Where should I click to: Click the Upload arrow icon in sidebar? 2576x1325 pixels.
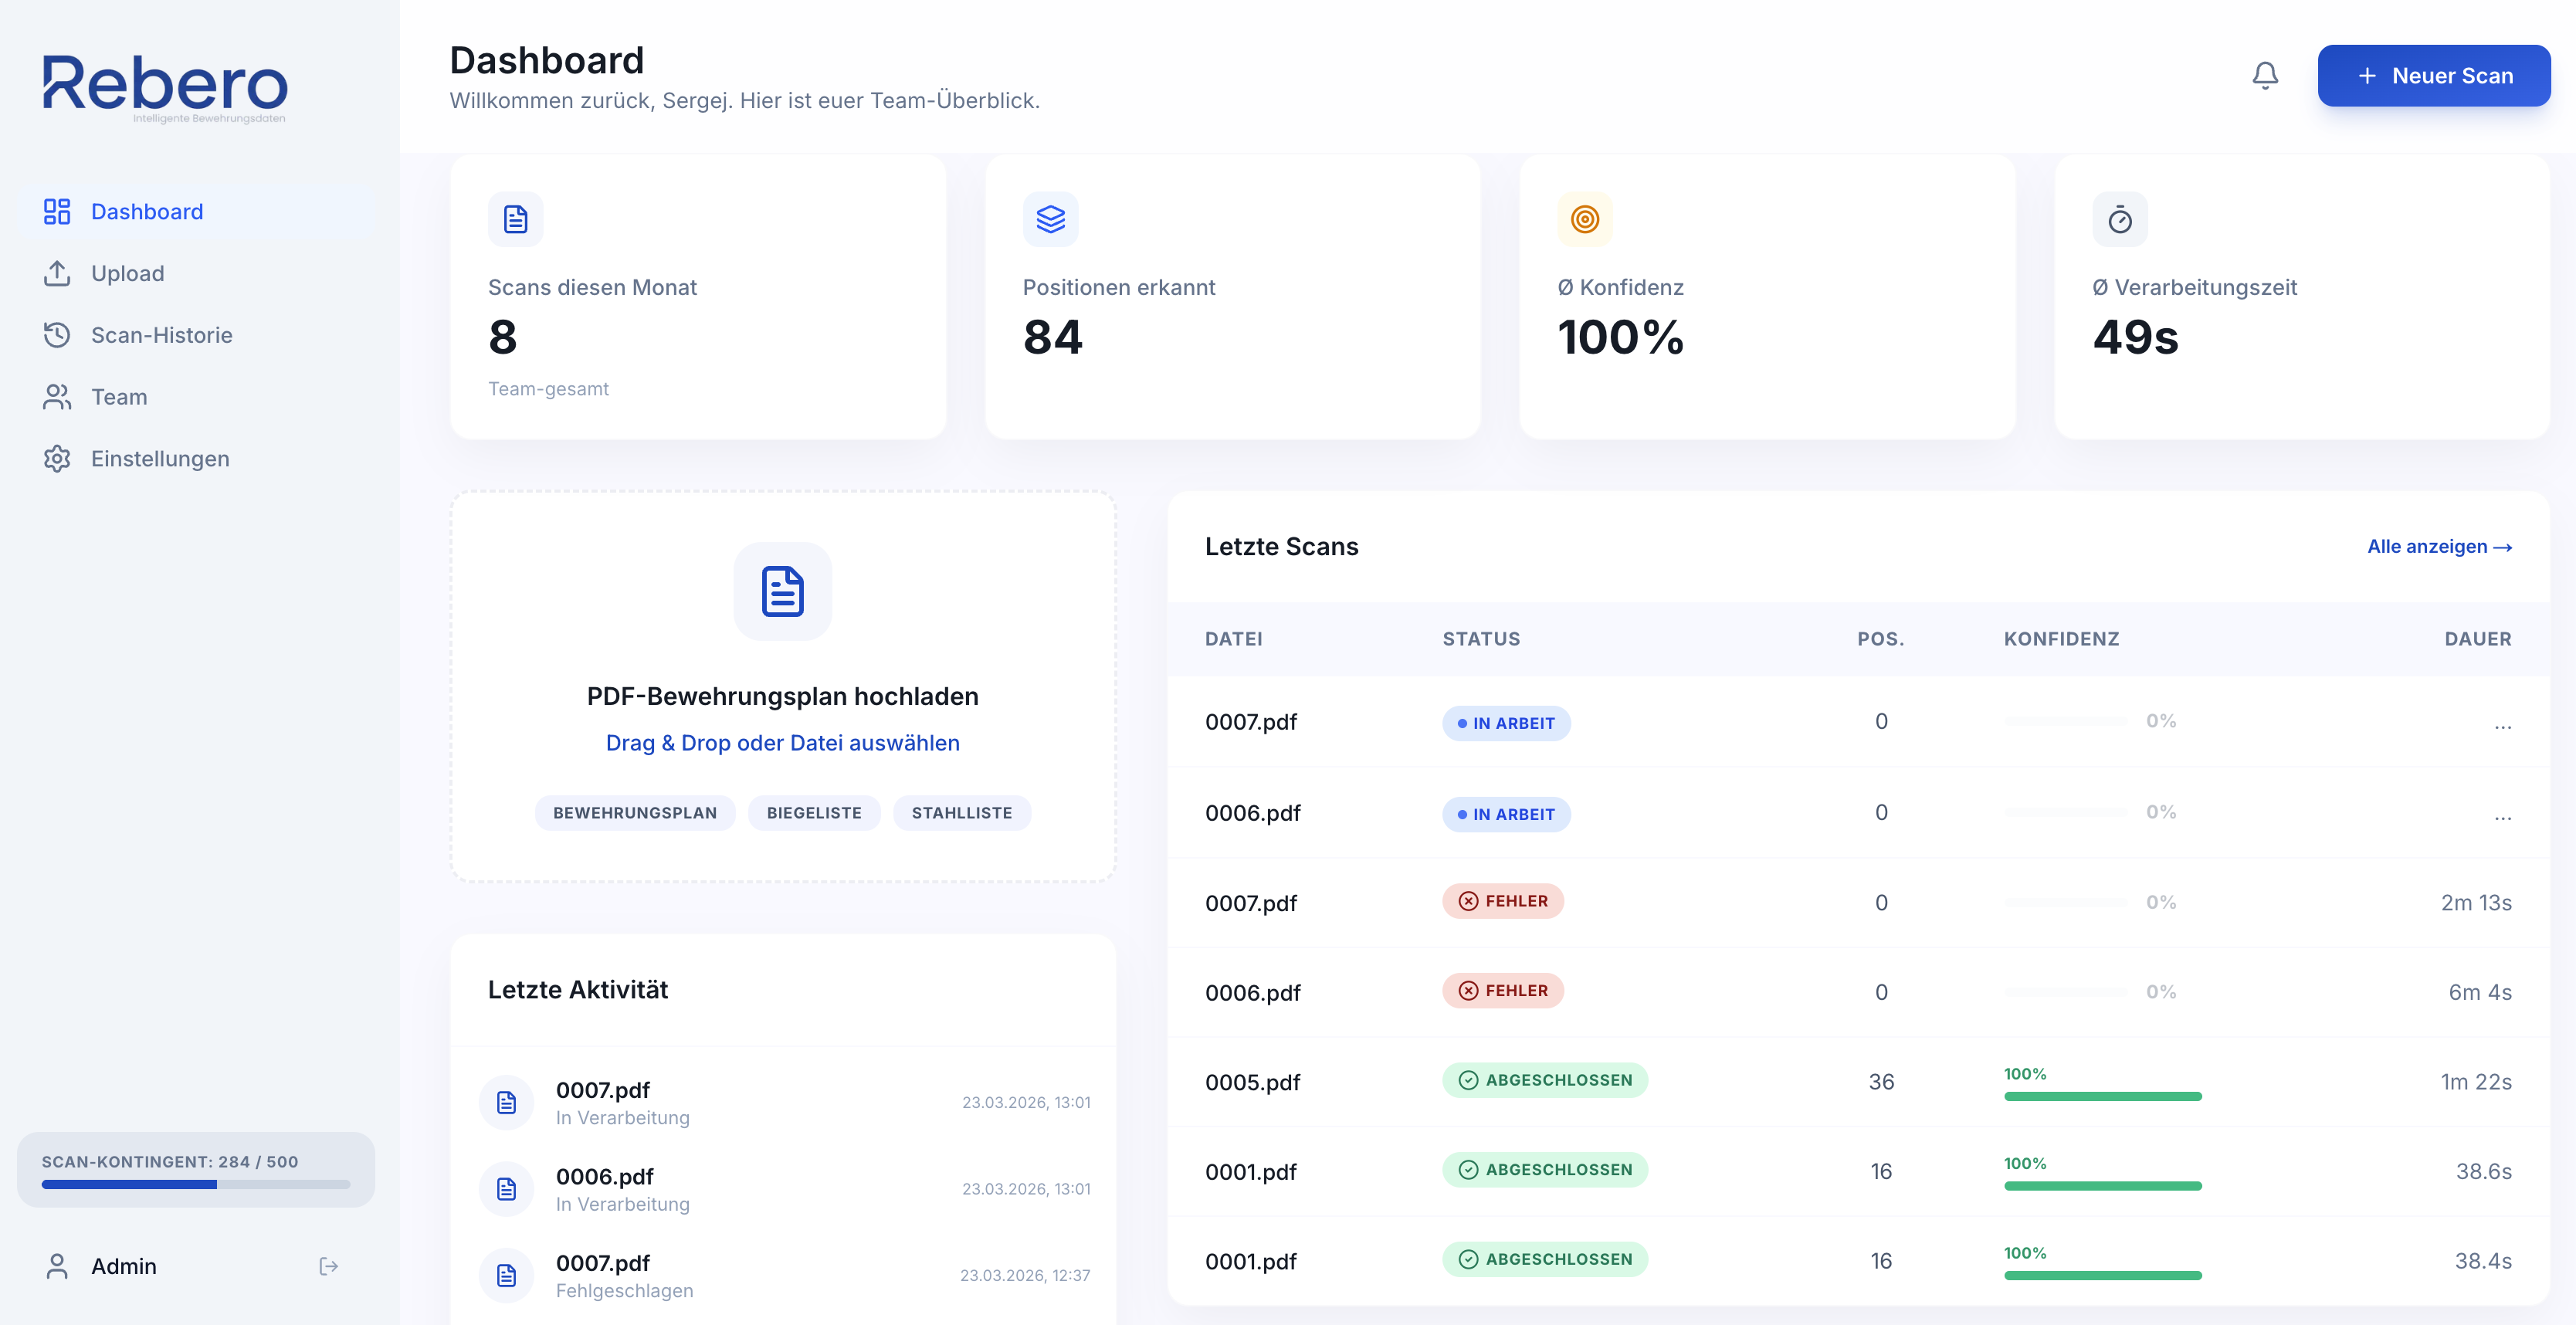pos(57,273)
